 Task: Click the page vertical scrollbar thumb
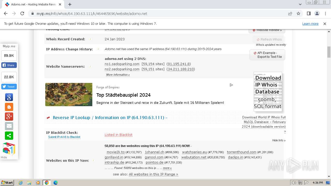coord(329,52)
